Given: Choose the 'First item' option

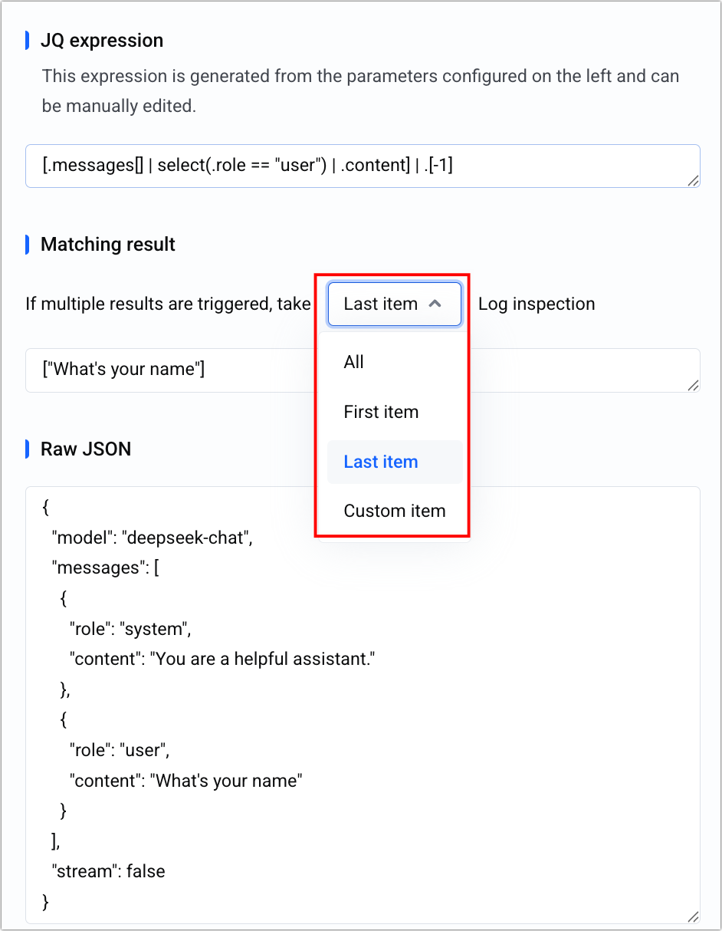Looking at the screenshot, I should click(381, 412).
